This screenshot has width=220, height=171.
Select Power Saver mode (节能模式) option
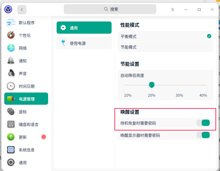coord(165,47)
